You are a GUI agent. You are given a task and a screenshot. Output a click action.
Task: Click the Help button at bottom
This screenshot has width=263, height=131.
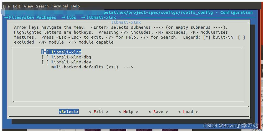[128, 112]
